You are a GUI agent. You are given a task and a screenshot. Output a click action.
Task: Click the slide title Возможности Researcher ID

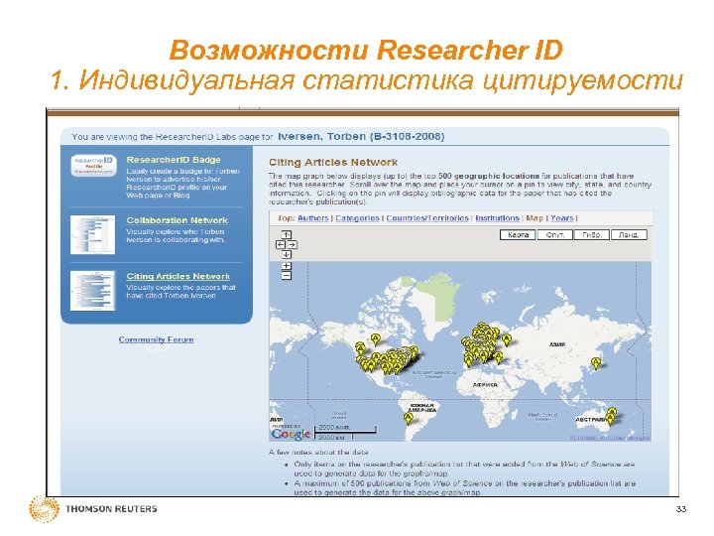point(366,51)
